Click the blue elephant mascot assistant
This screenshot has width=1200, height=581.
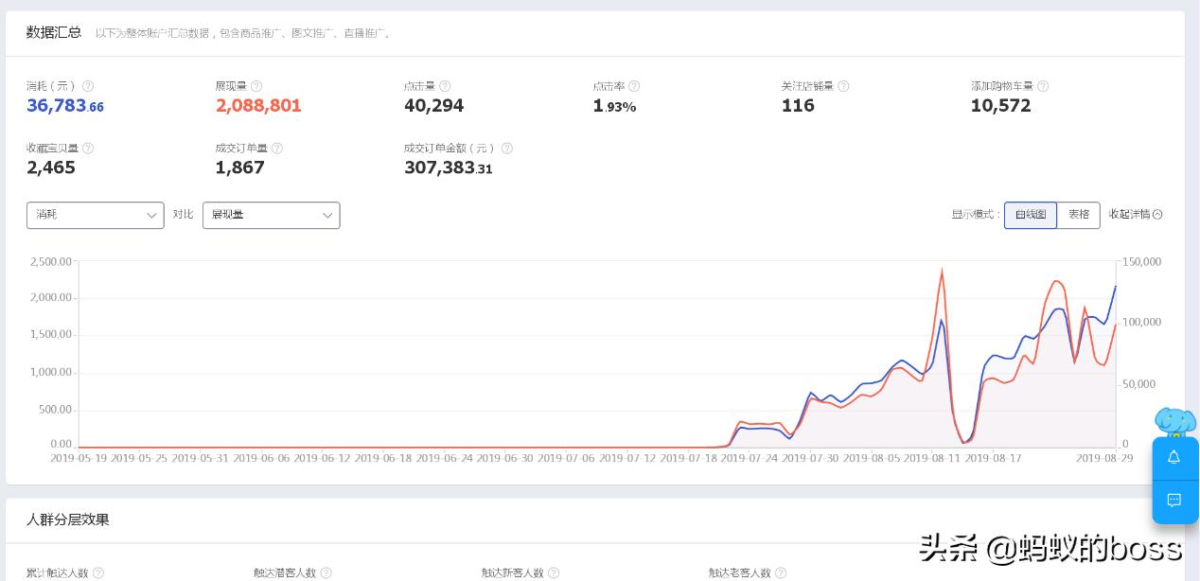pos(1175,421)
